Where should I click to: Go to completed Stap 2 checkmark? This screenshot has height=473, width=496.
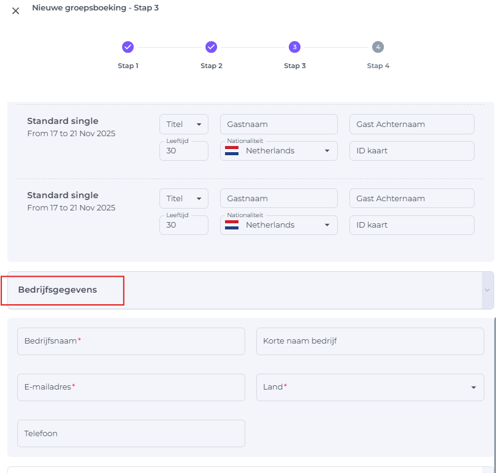(x=211, y=47)
